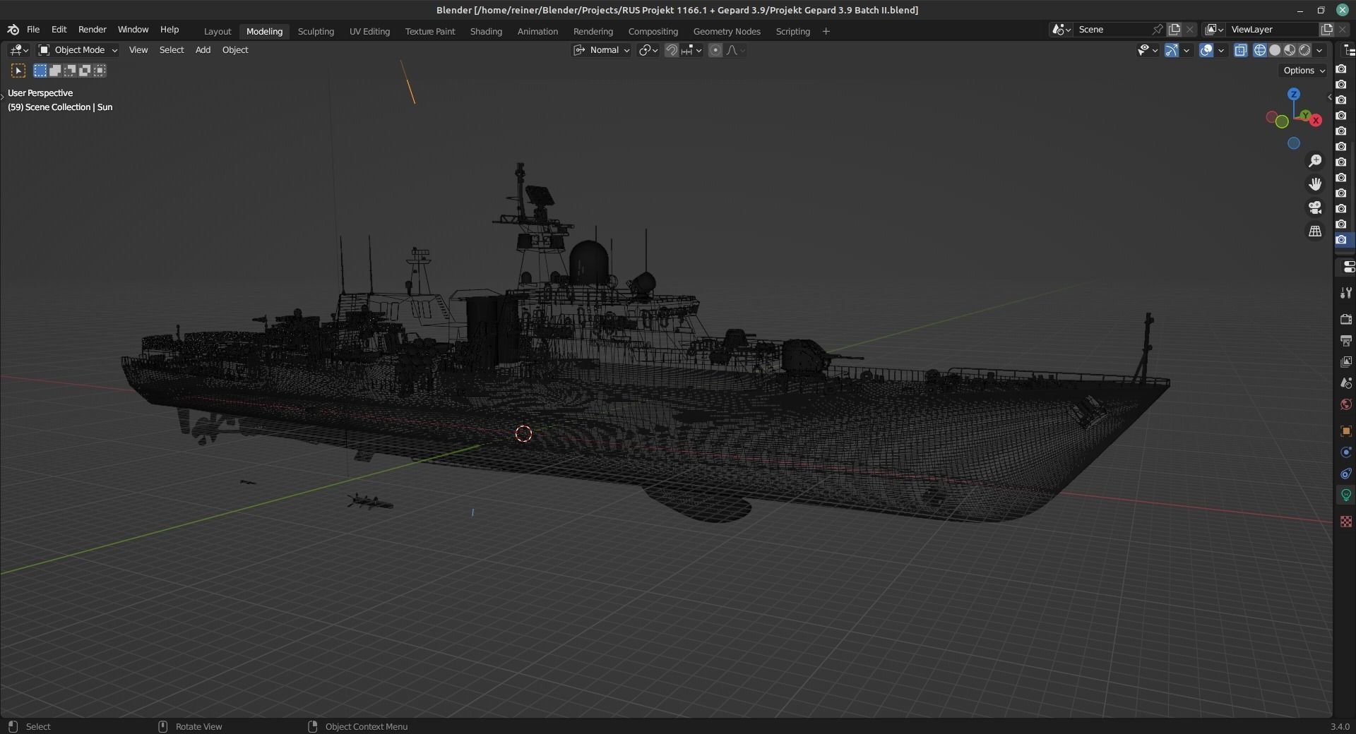Switch to the Scripting workspace tab
This screenshot has height=734, width=1356.
point(793,32)
